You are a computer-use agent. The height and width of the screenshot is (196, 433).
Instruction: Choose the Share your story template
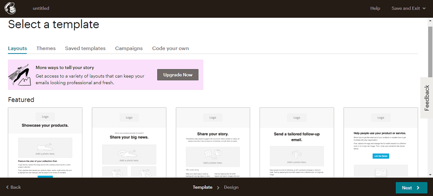click(x=213, y=142)
